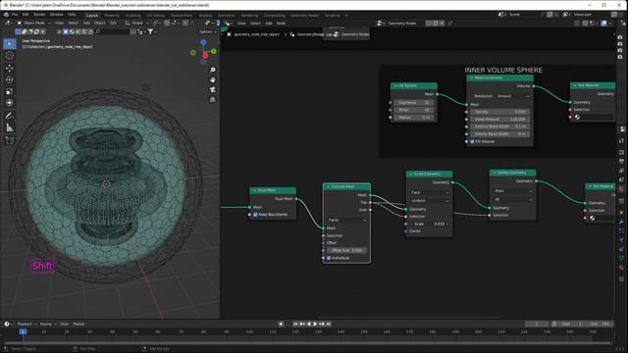Switch to the Geometry Nodes workspace tab

click(305, 16)
